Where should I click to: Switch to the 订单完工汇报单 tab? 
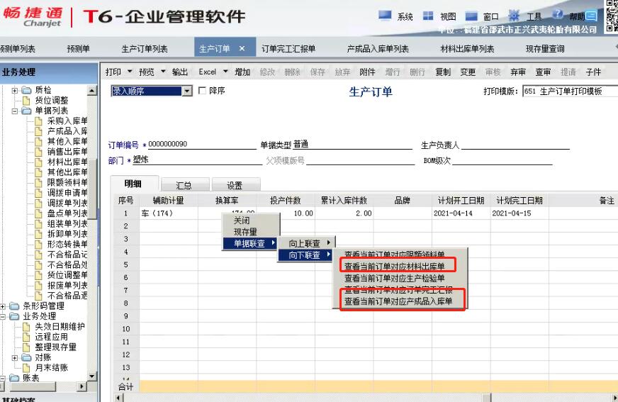click(x=288, y=49)
